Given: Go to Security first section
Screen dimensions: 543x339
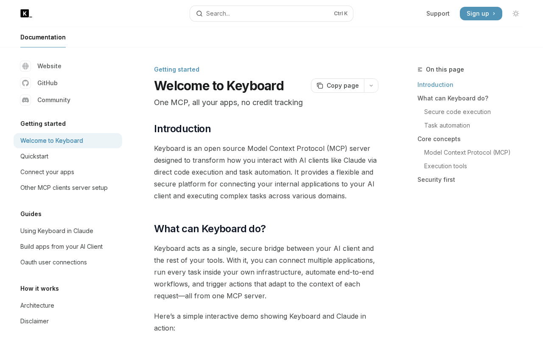Looking at the screenshot, I should point(436,180).
